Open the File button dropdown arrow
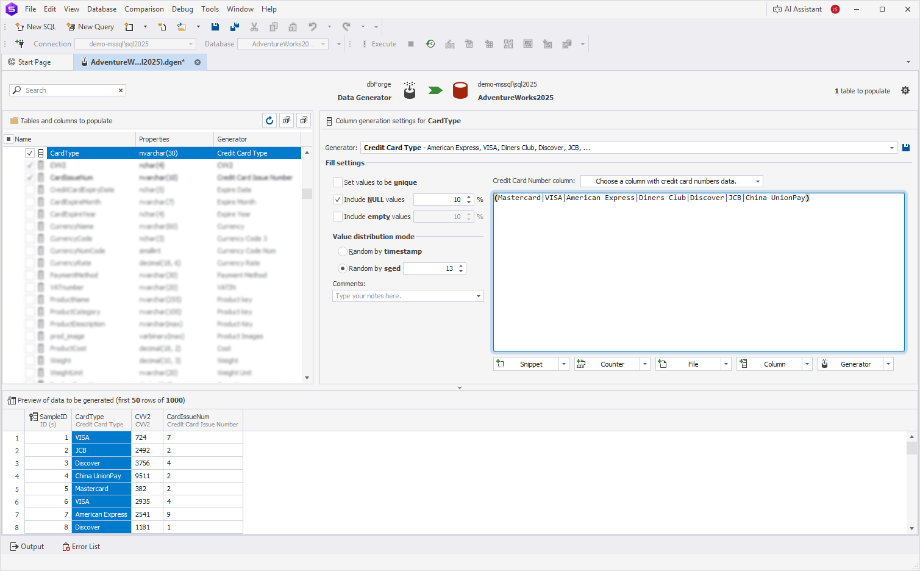This screenshot has height=571, width=920. point(726,364)
